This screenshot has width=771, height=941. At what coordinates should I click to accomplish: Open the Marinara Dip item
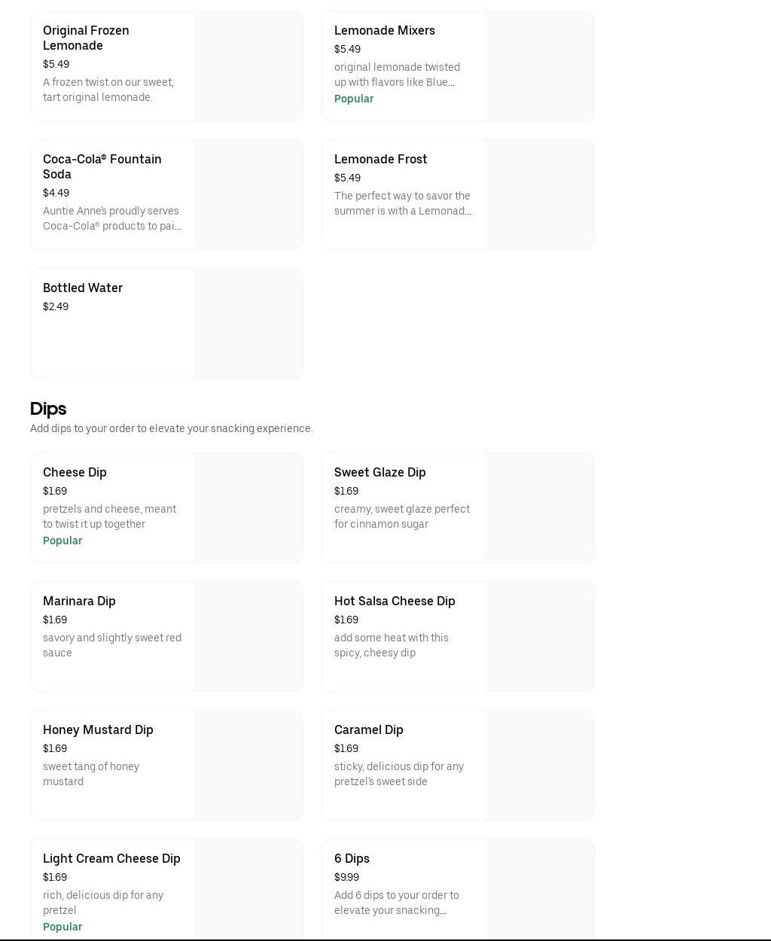tap(79, 601)
